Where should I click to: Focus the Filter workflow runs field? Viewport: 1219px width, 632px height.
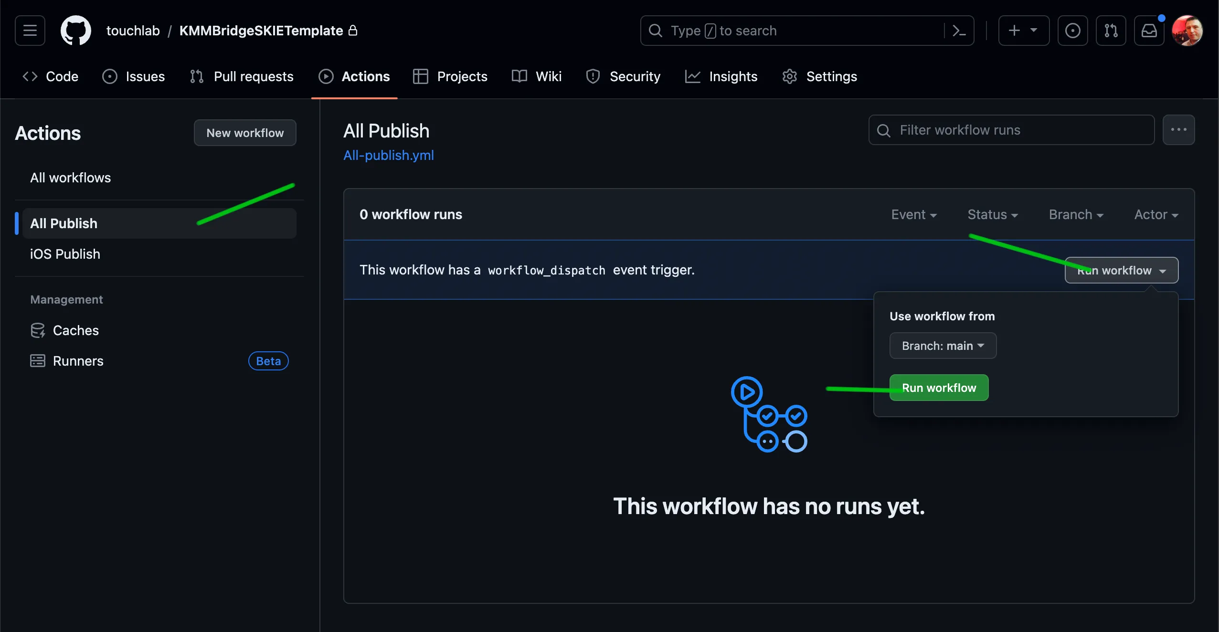click(x=1011, y=130)
